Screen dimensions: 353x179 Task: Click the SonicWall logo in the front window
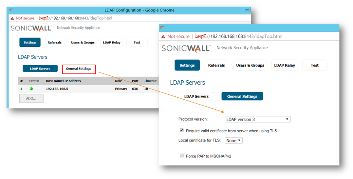(186, 48)
